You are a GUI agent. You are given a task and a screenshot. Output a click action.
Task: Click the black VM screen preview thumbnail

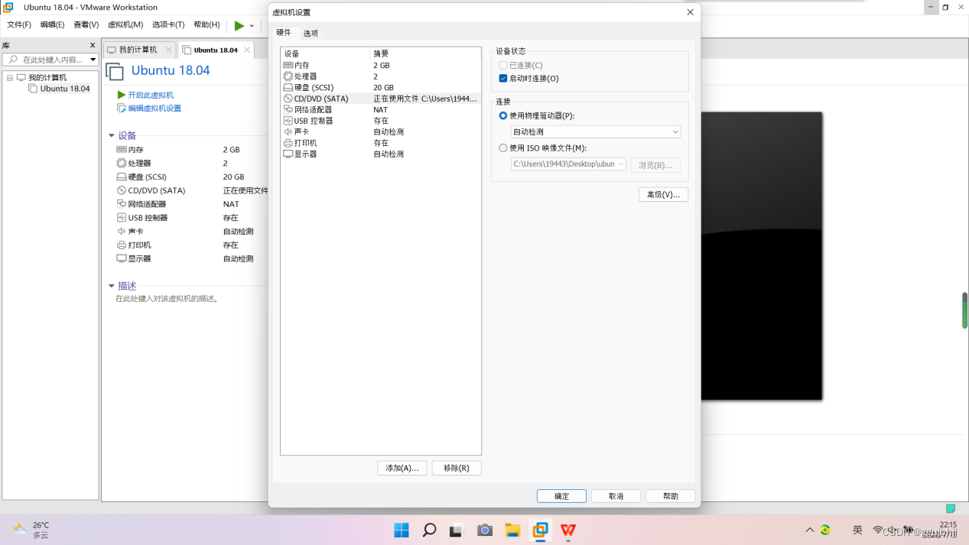coord(761,256)
